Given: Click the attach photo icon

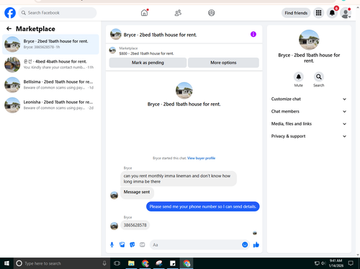Looking at the screenshot, I should click(x=122, y=244).
